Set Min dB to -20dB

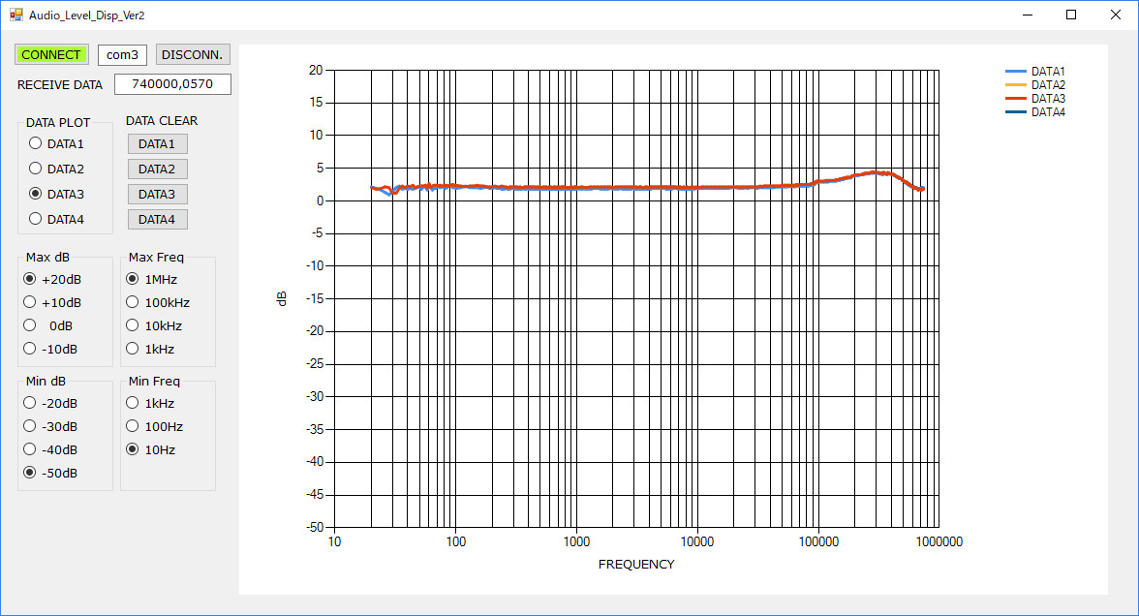click(x=30, y=403)
